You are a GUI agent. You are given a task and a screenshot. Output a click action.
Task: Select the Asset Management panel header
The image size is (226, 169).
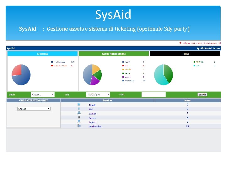pos(114,54)
